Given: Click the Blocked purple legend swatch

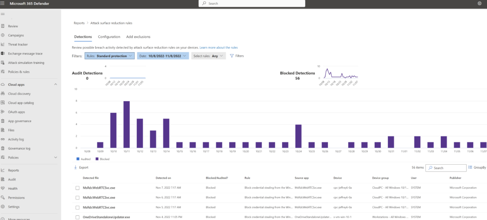Looking at the screenshot, I should [97, 159].
